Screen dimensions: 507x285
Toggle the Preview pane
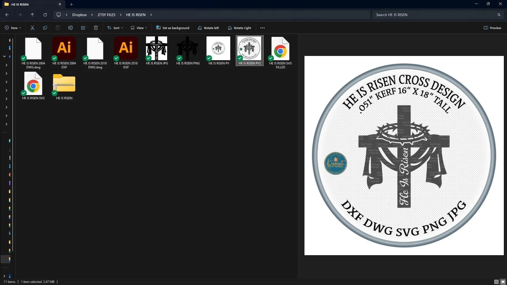coord(492,28)
